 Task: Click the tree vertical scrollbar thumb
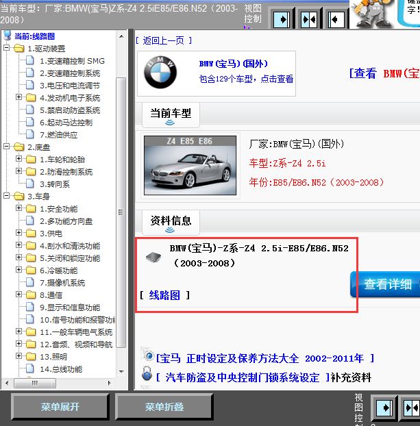[x=121, y=212]
